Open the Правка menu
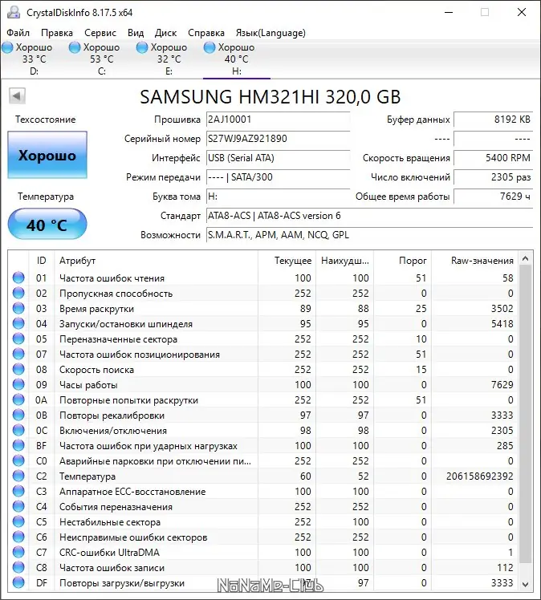Screen dimensions: 541x600 (x=57, y=33)
